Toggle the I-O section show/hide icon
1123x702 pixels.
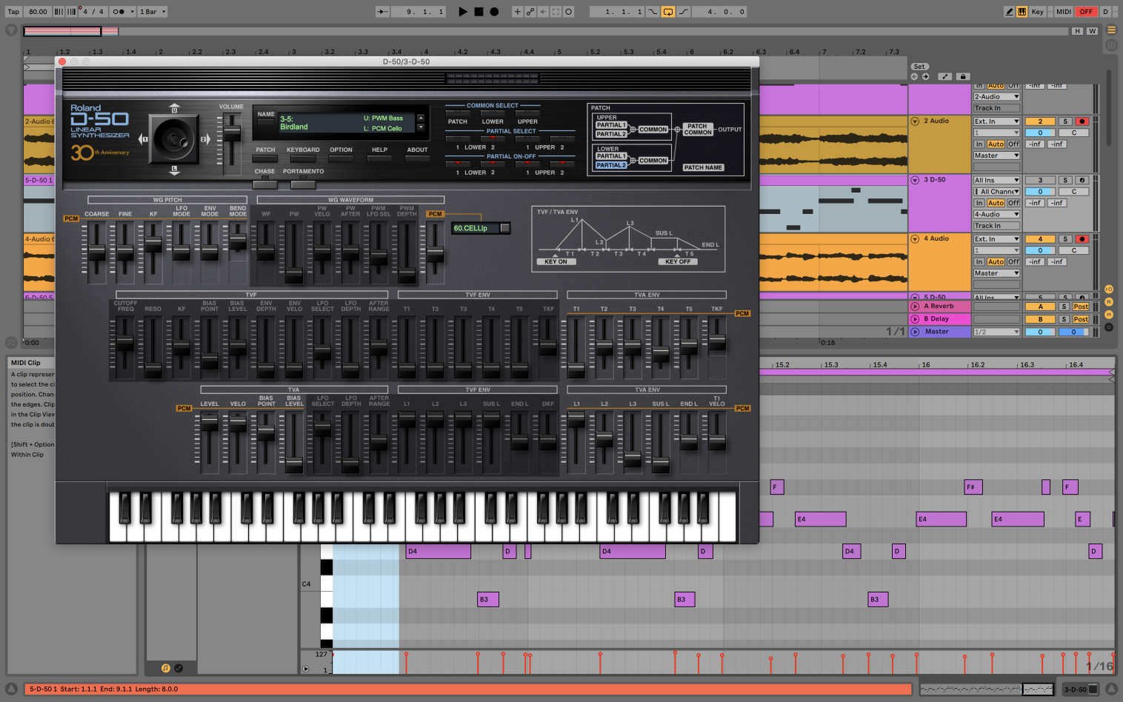point(1109,289)
